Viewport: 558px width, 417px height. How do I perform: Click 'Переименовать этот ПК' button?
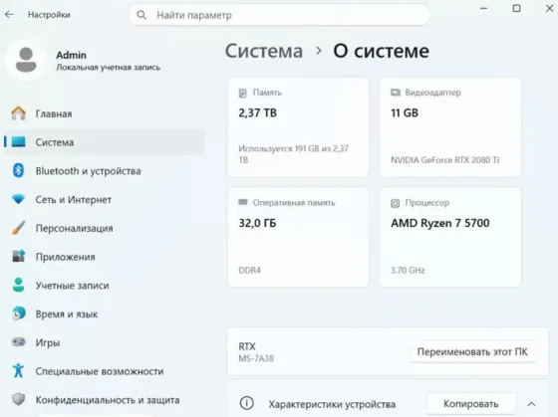tap(472, 352)
